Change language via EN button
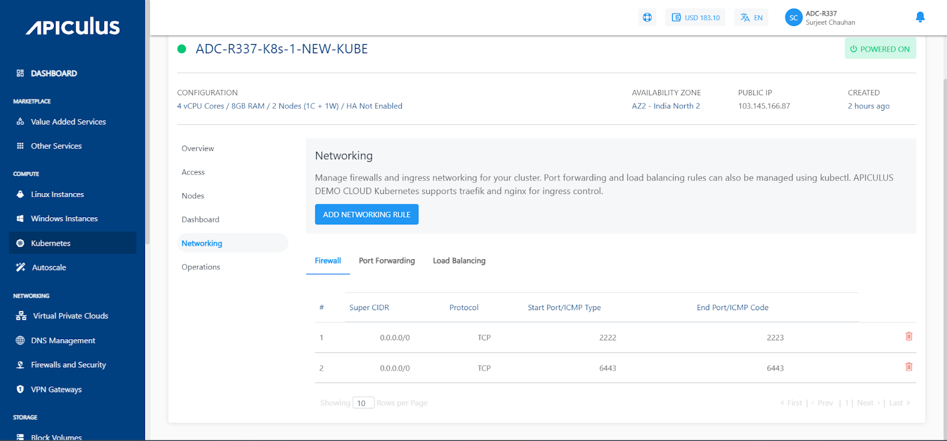947x441 pixels. 751,17
